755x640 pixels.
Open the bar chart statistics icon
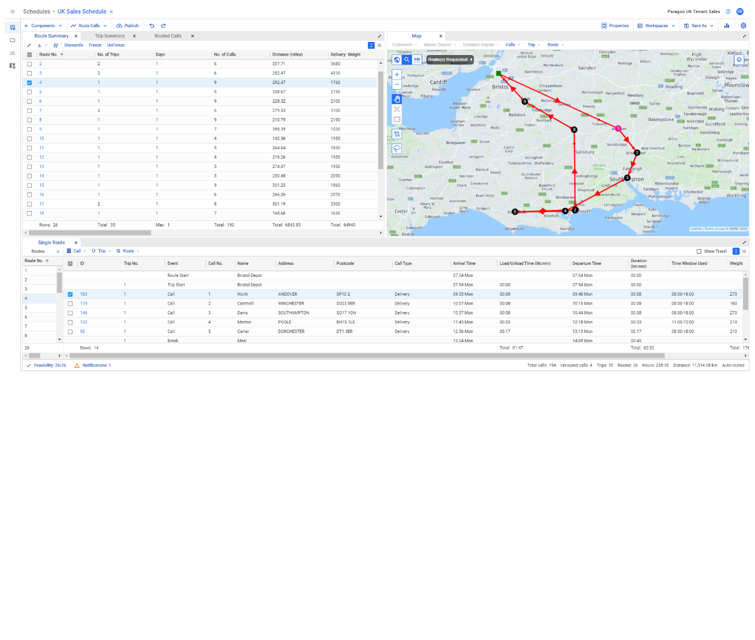(727, 26)
